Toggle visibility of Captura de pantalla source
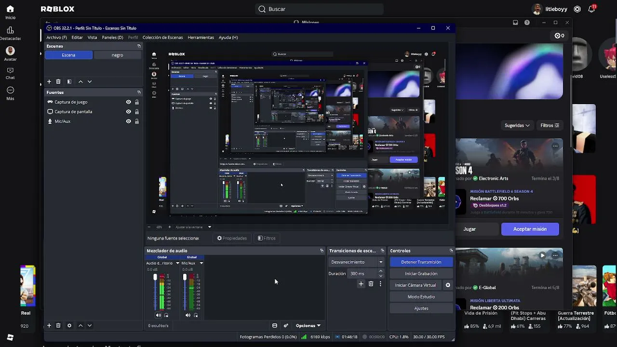The image size is (617, 347). pos(128,112)
